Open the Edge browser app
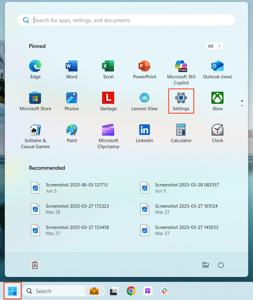 36,70
